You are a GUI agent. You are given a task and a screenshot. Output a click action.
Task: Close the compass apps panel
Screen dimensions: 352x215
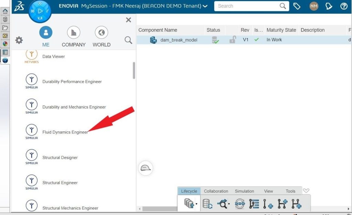pyautogui.click(x=129, y=20)
